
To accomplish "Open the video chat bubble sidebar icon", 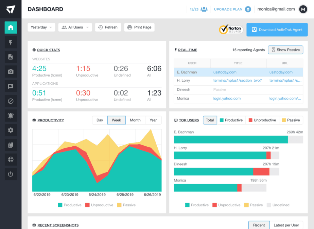I will click(x=11, y=86).
